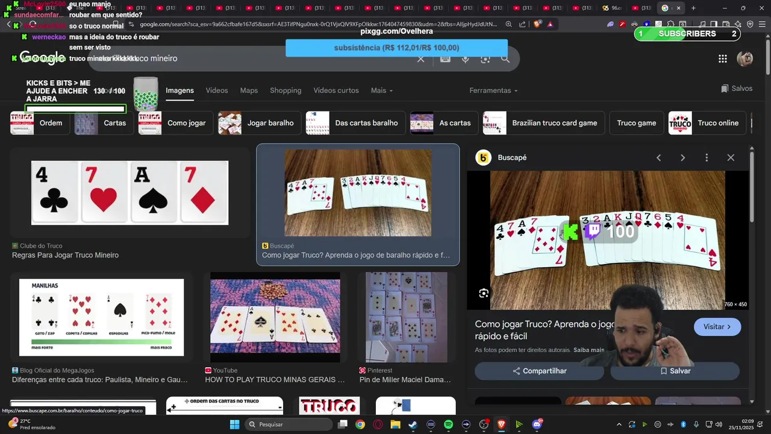Open the on-screen keyboard icon in search box
Screen dimensions: 771x434
coord(445,58)
